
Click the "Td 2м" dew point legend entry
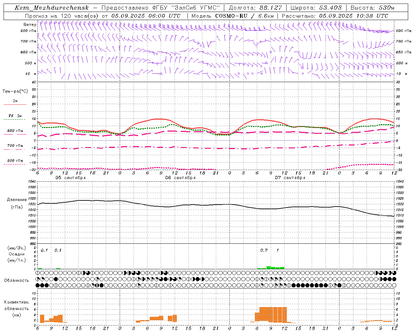(15, 116)
